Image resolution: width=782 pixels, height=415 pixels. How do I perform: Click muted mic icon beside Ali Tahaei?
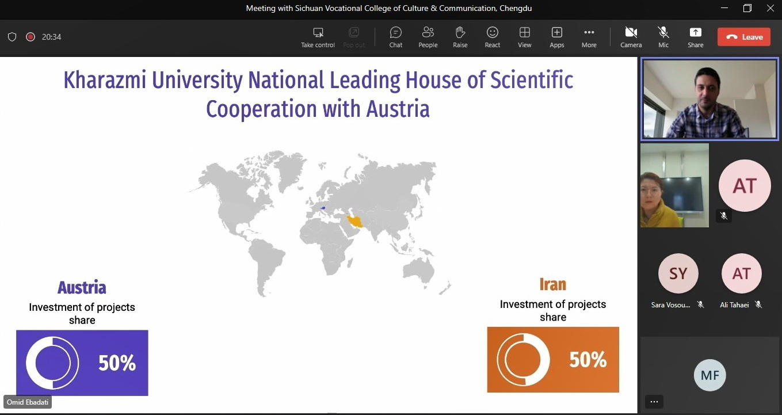758,304
